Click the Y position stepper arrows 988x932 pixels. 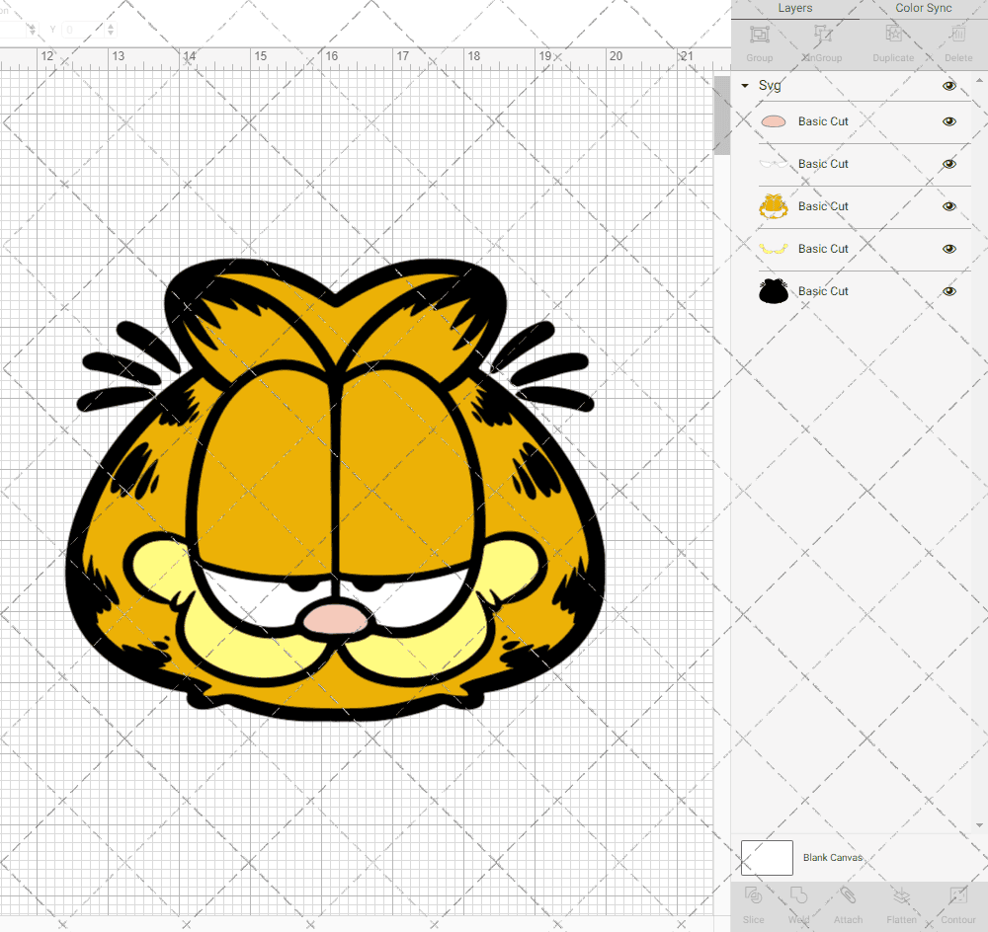111,30
